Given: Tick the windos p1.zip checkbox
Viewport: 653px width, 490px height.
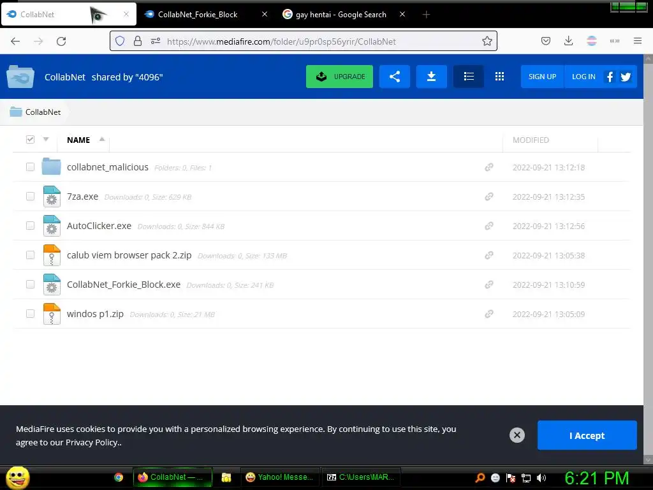Looking at the screenshot, I should click(x=30, y=314).
